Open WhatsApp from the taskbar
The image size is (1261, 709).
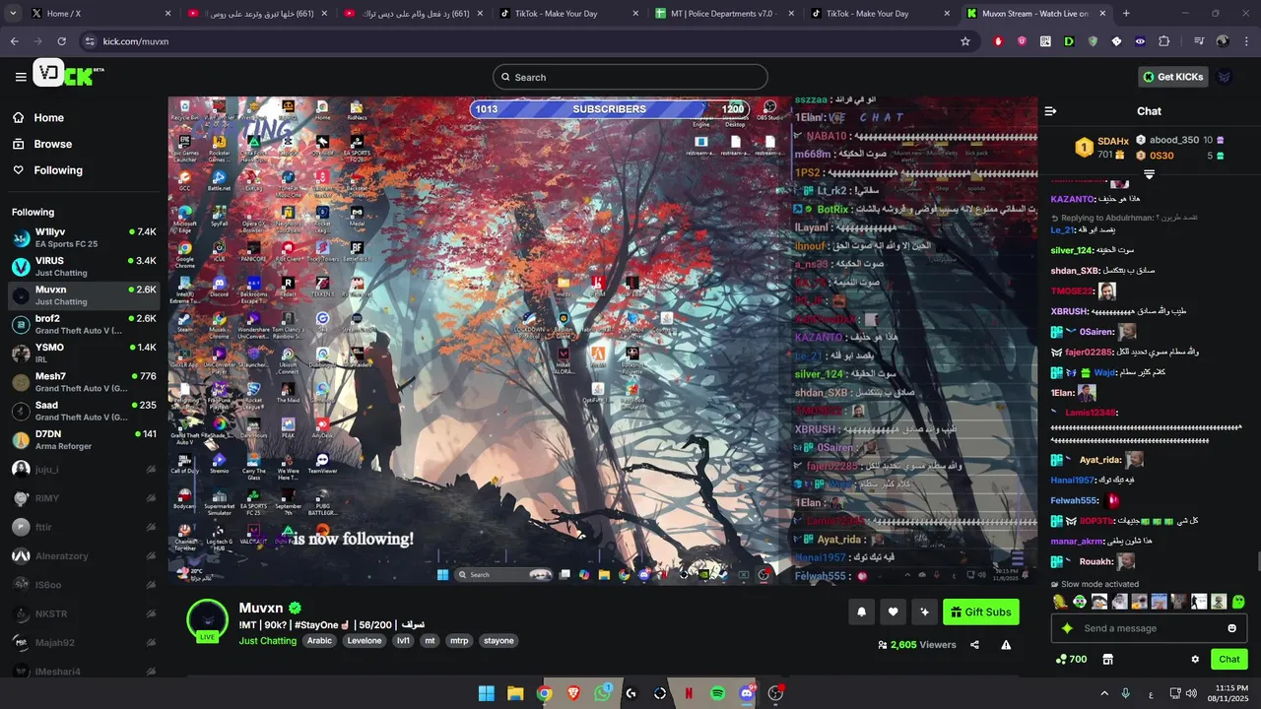tap(603, 693)
